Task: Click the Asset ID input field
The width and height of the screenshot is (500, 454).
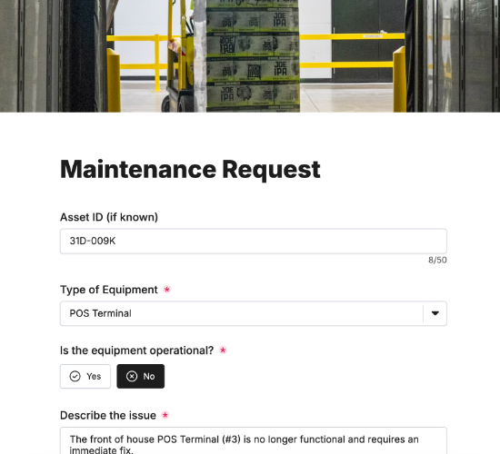Action: [254, 242]
